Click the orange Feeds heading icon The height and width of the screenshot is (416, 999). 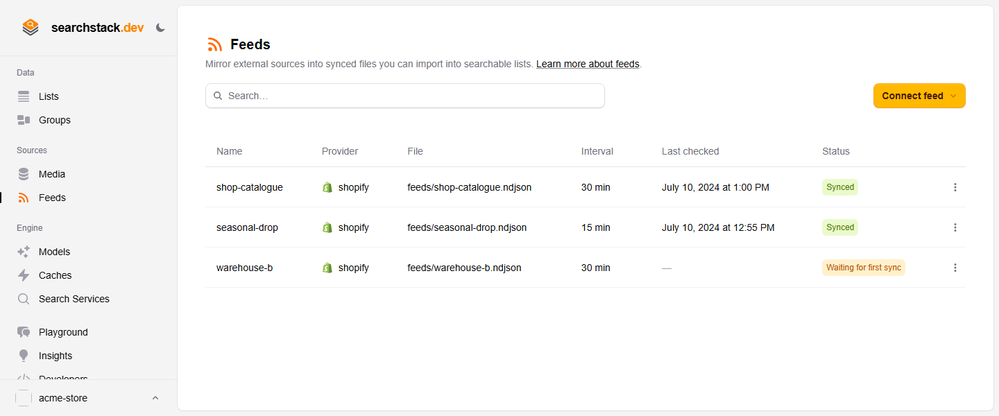(x=215, y=44)
